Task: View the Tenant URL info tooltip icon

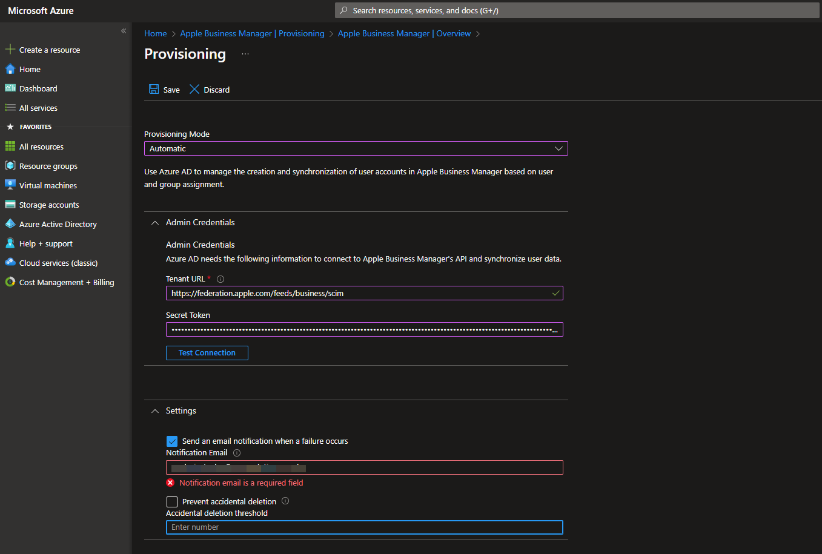Action: (220, 279)
